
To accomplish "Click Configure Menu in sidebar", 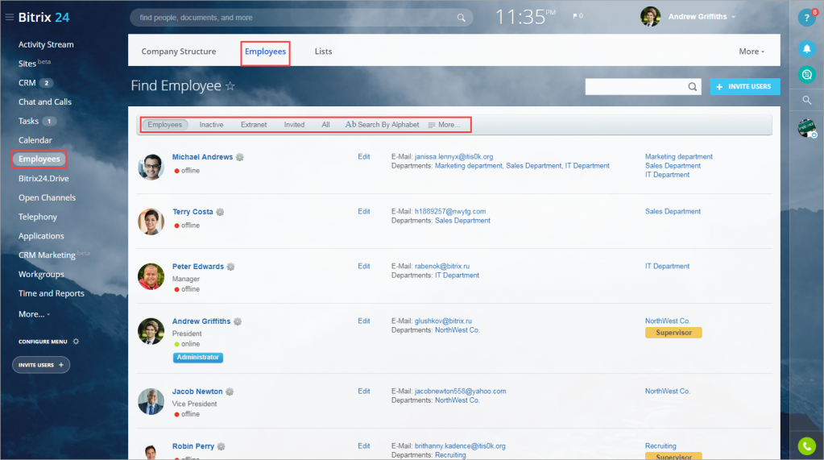I will (x=43, y=342).
